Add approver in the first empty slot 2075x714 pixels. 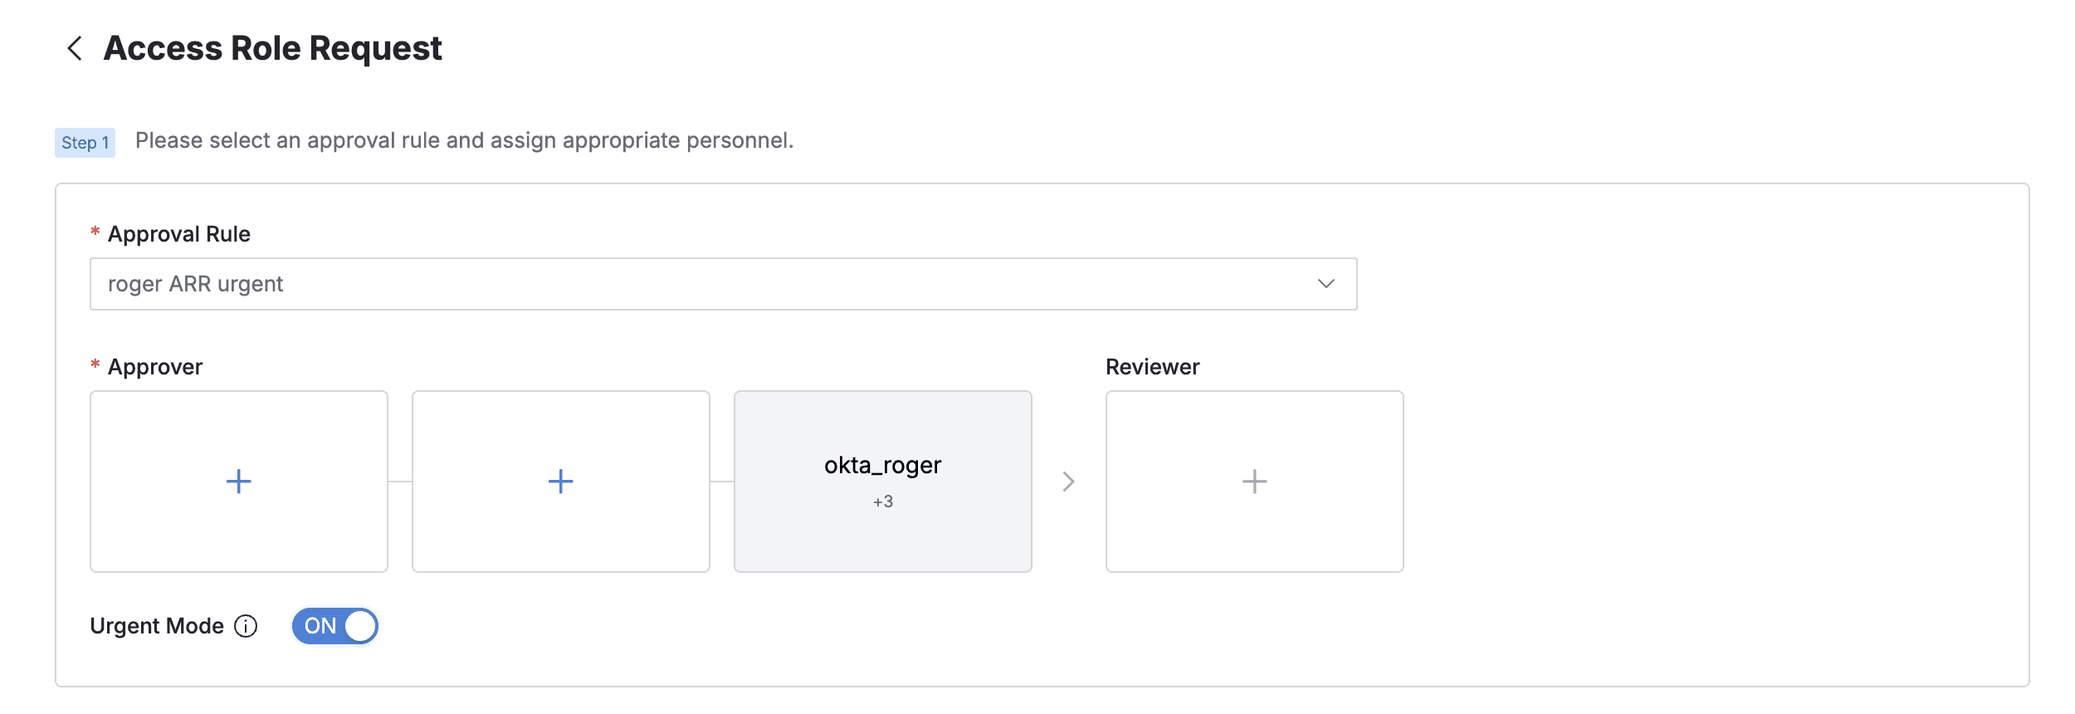click(239, 482)
